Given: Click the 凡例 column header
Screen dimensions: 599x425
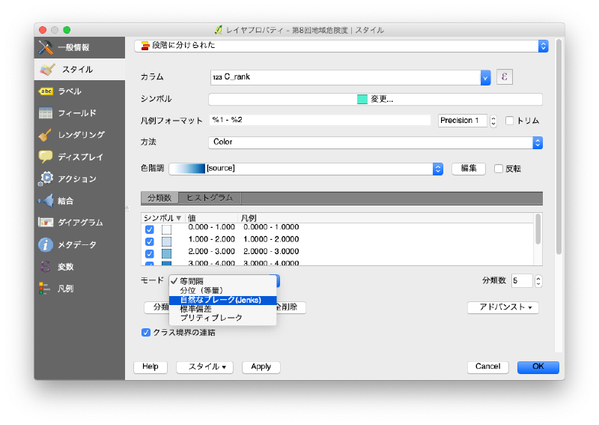Looking at the screenshot, I should click(249, 218).
